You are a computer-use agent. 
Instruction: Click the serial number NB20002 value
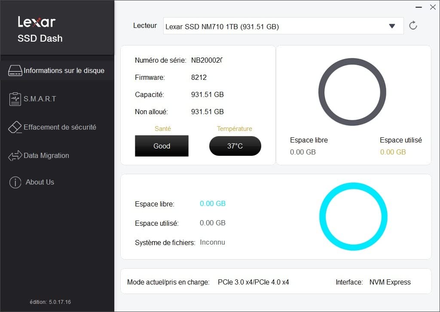(x=207, y=60)
